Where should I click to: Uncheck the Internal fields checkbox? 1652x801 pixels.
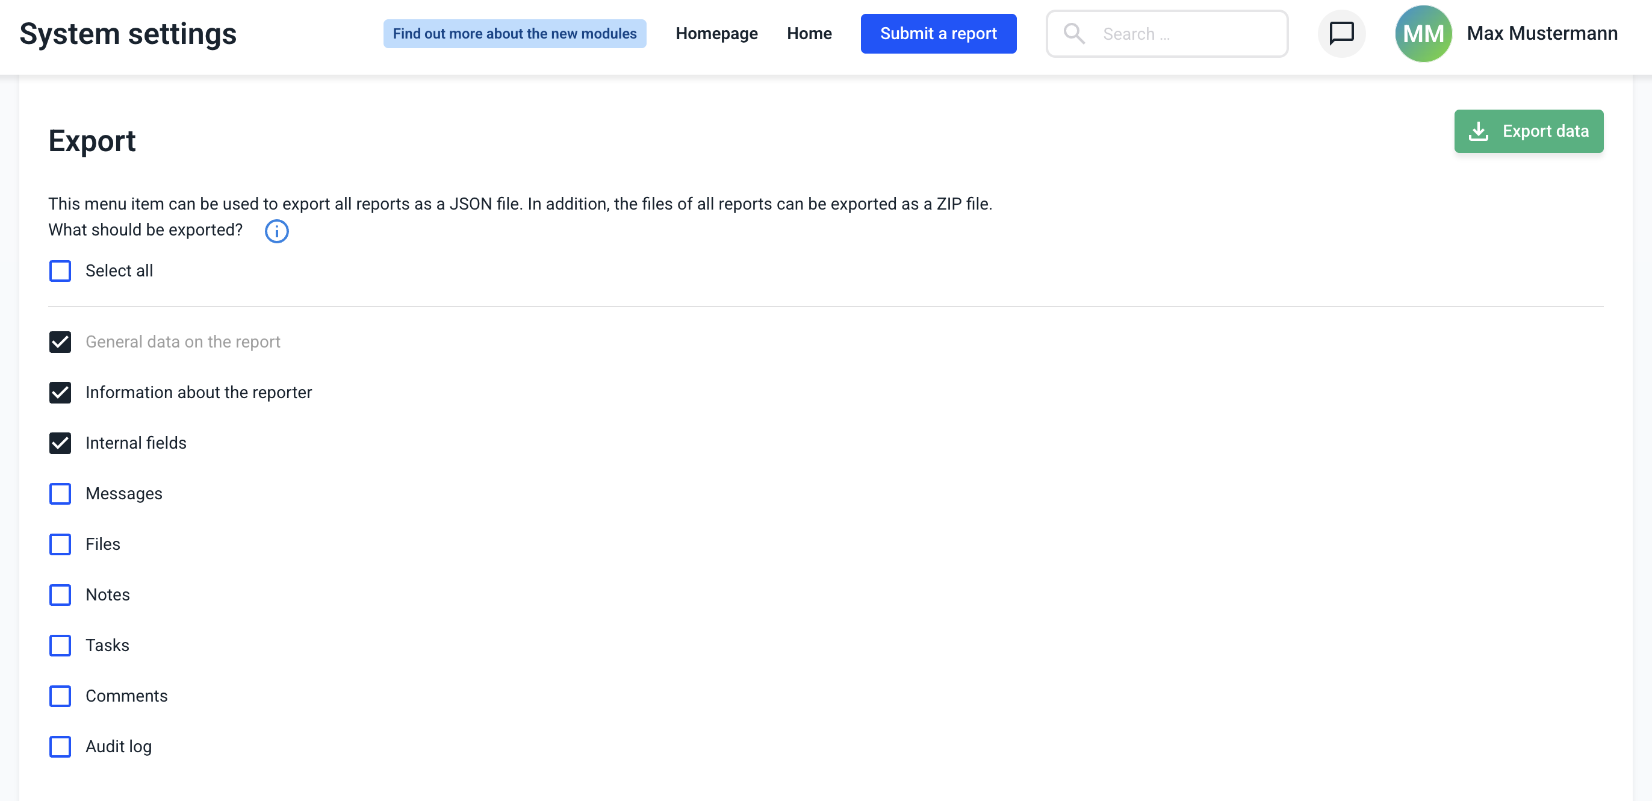pos(60,443)
